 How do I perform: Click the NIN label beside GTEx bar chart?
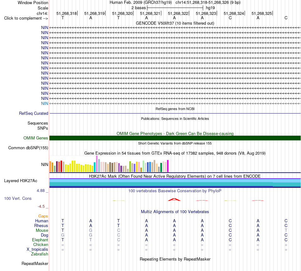click(45, 164)
